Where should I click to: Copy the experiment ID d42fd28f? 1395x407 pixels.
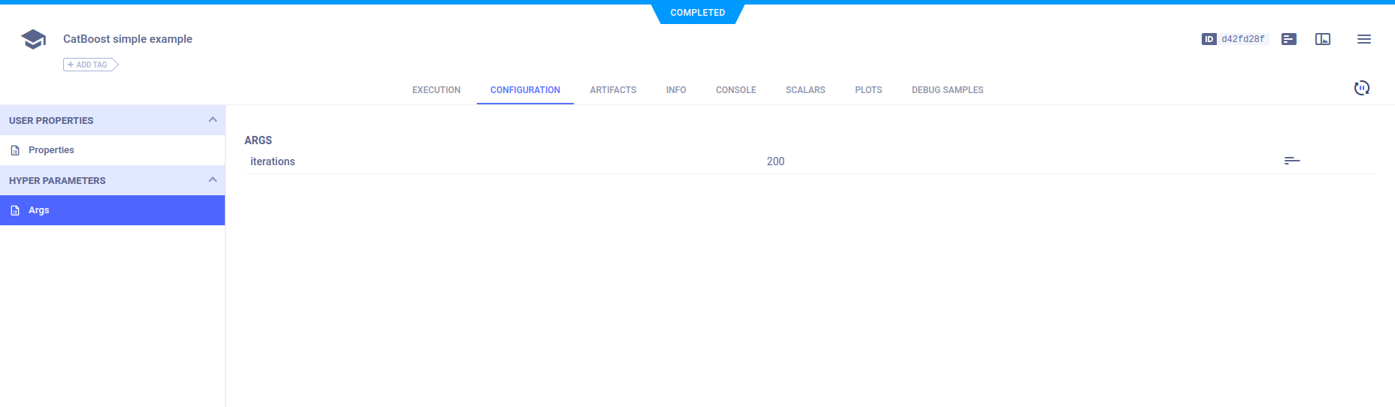click(x=1242, y=39)
